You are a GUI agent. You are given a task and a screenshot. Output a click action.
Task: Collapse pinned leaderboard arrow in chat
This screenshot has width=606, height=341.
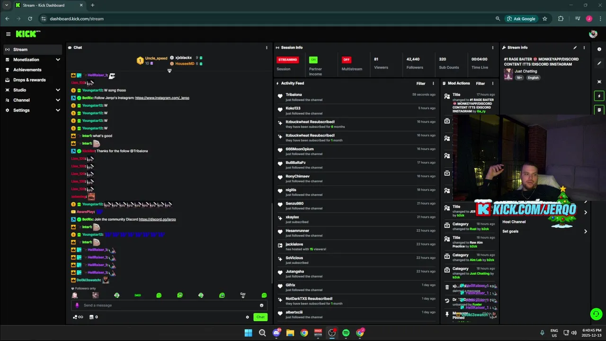[169, 71]
